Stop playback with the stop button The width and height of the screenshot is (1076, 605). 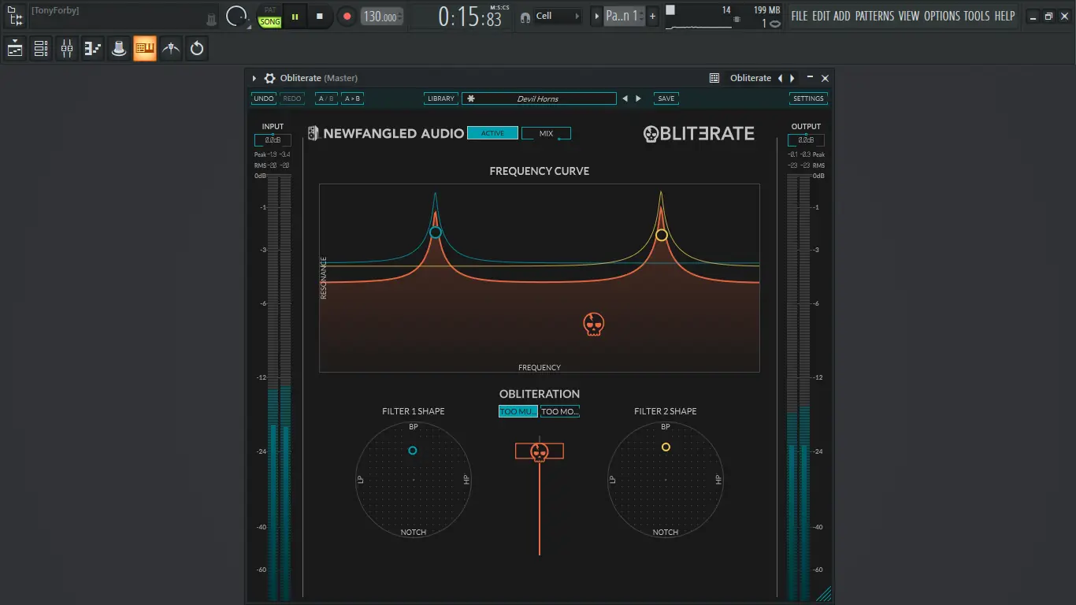pos(320,16)
